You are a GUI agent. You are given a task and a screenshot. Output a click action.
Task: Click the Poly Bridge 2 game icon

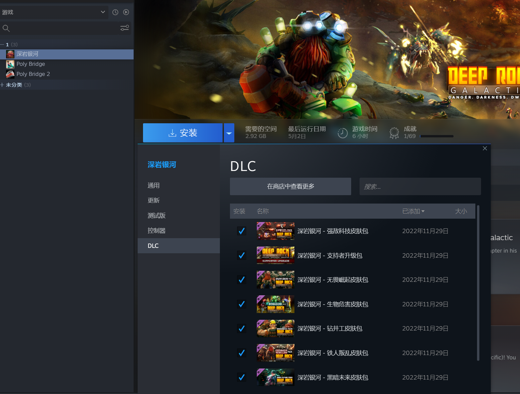tap(10, 74)
